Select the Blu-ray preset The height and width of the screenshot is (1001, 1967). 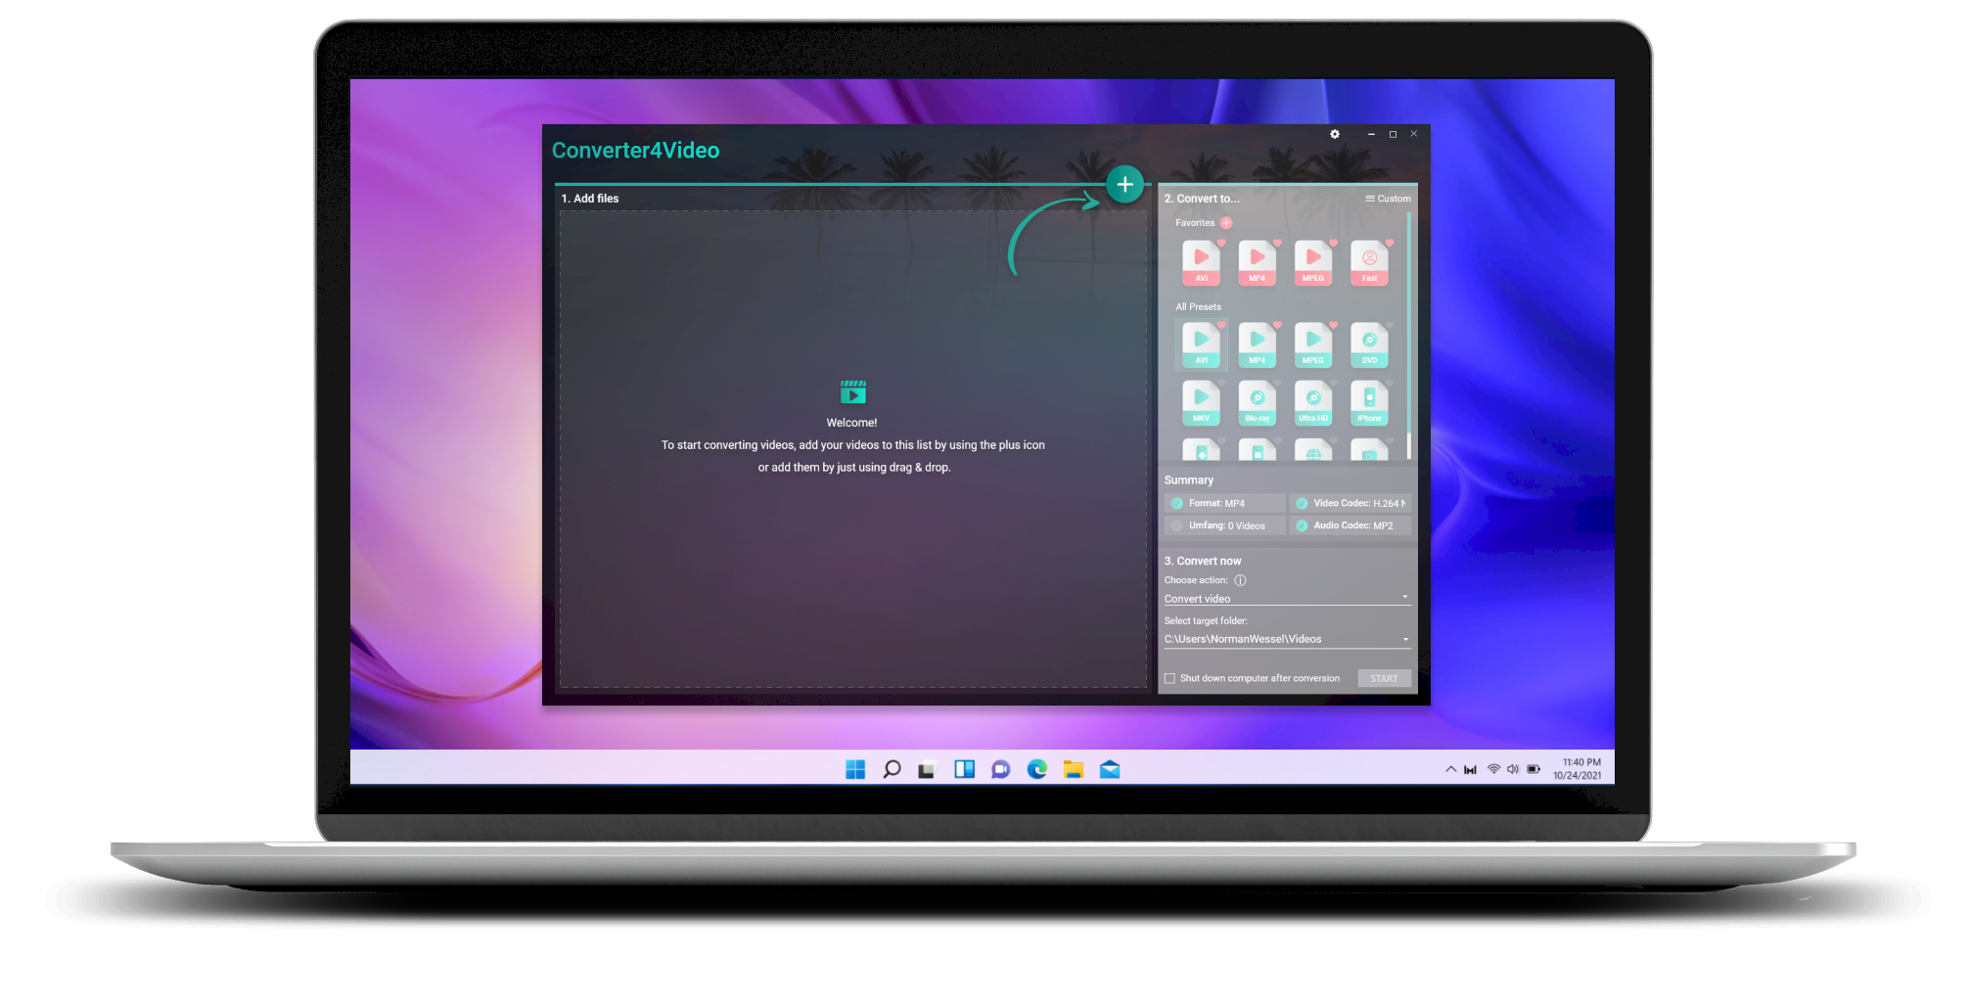pyautogui.click(x=1257, y=402)
